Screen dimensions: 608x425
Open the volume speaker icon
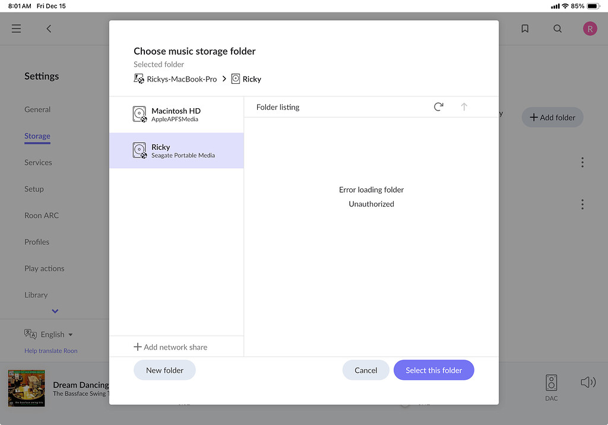587,382
